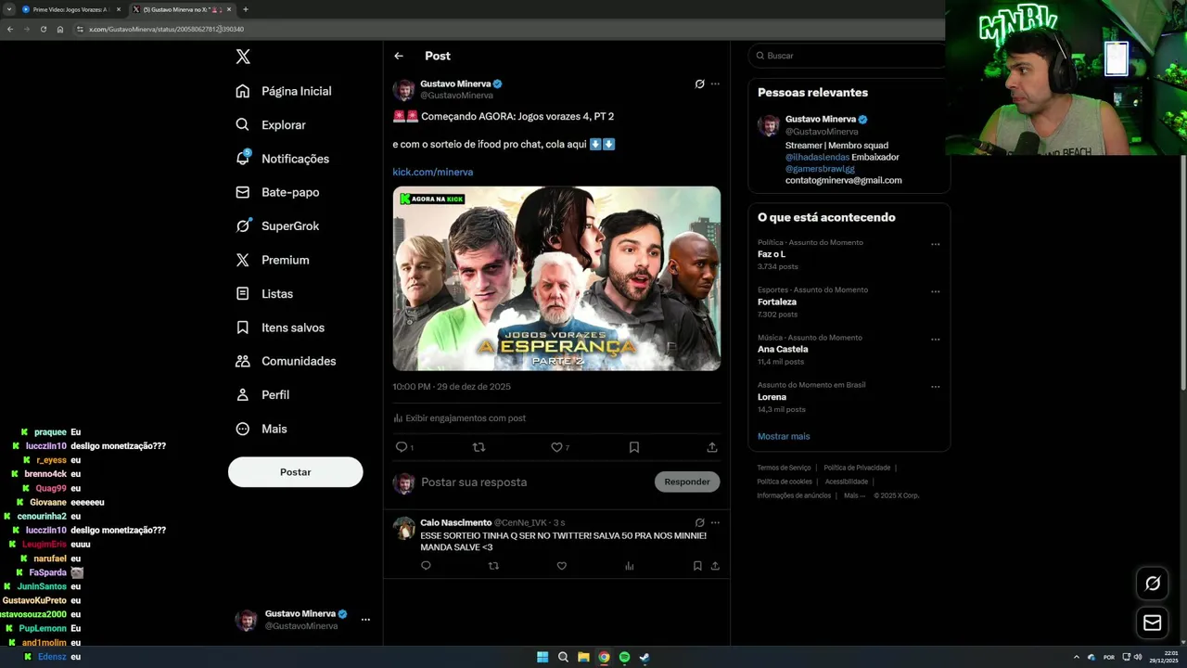Click the Responder button
Screen dimensions: 1187x668
click(x=687, y=482)
